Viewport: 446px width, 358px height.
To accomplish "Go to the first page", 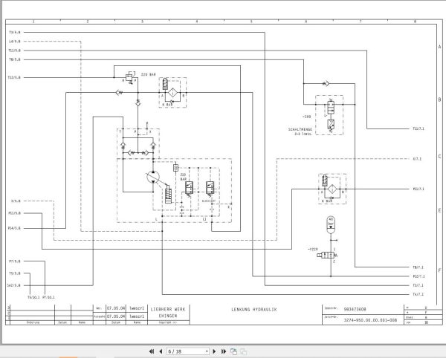I will pos(152,351).
